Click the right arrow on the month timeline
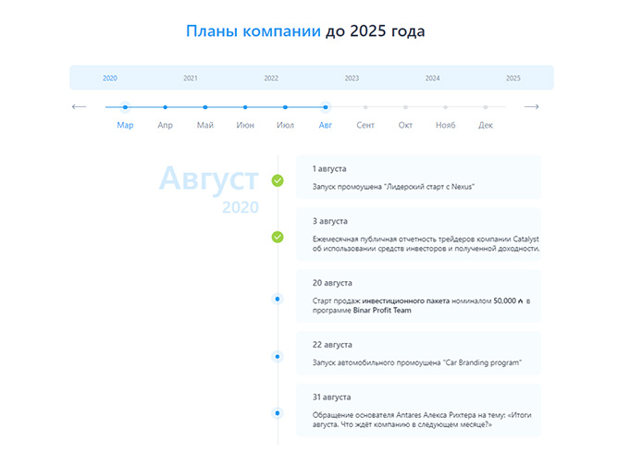The height and width of the screenshot is (465, 618). tap(531, 106)
